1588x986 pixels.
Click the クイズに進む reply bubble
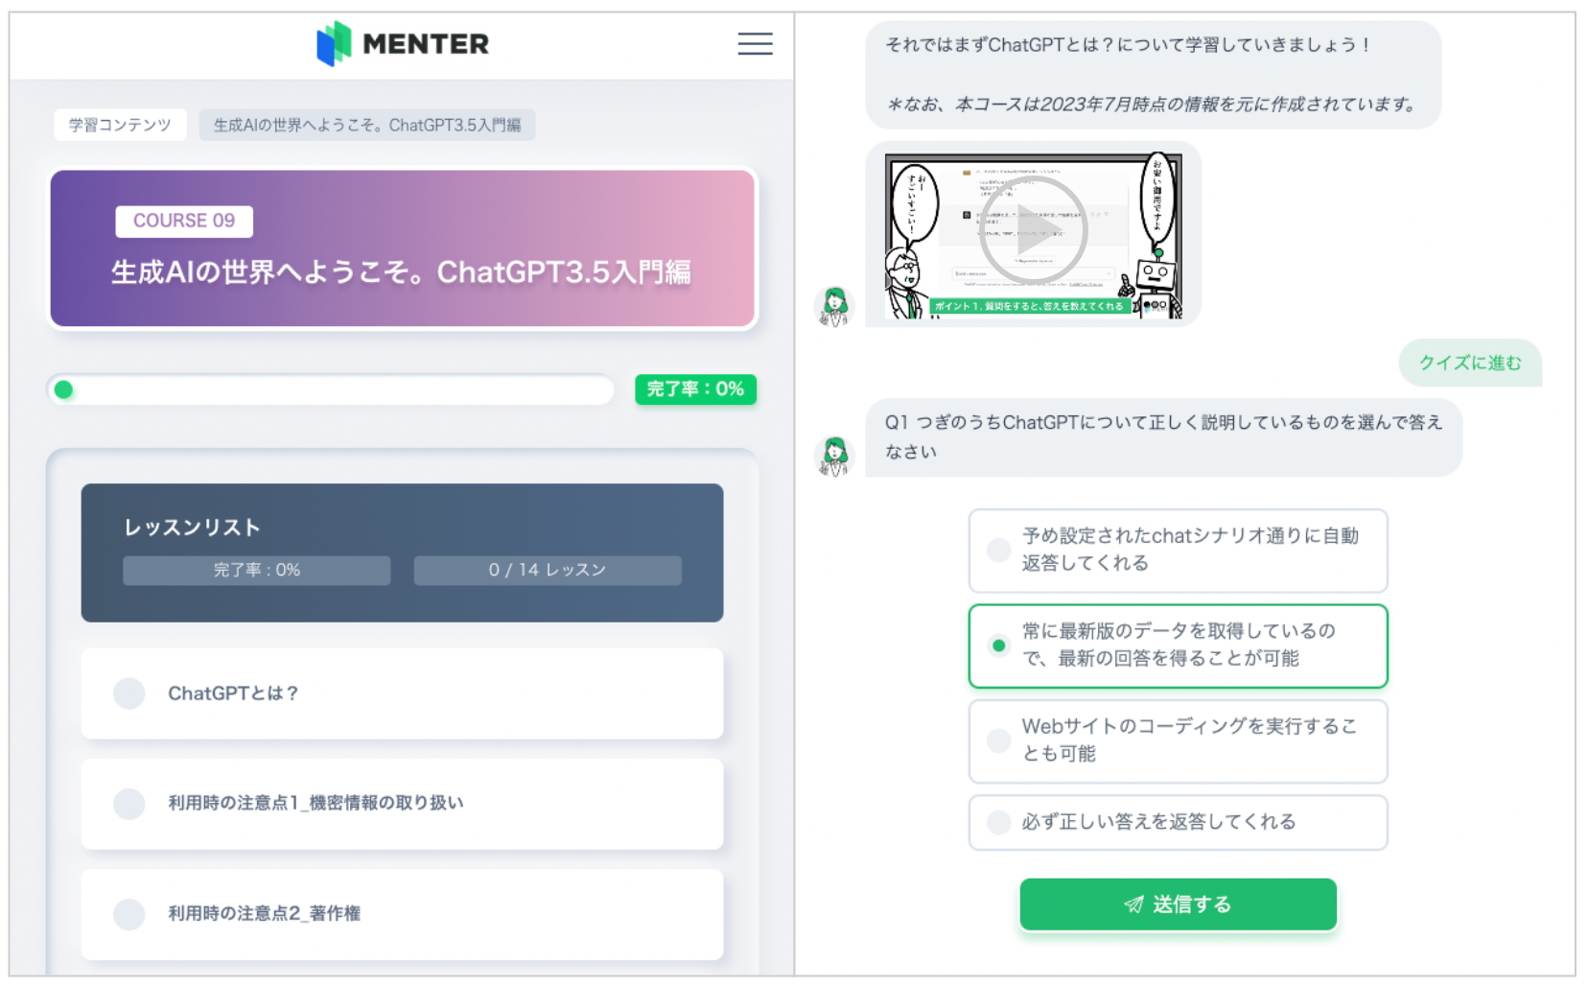tap(1469, 363)
